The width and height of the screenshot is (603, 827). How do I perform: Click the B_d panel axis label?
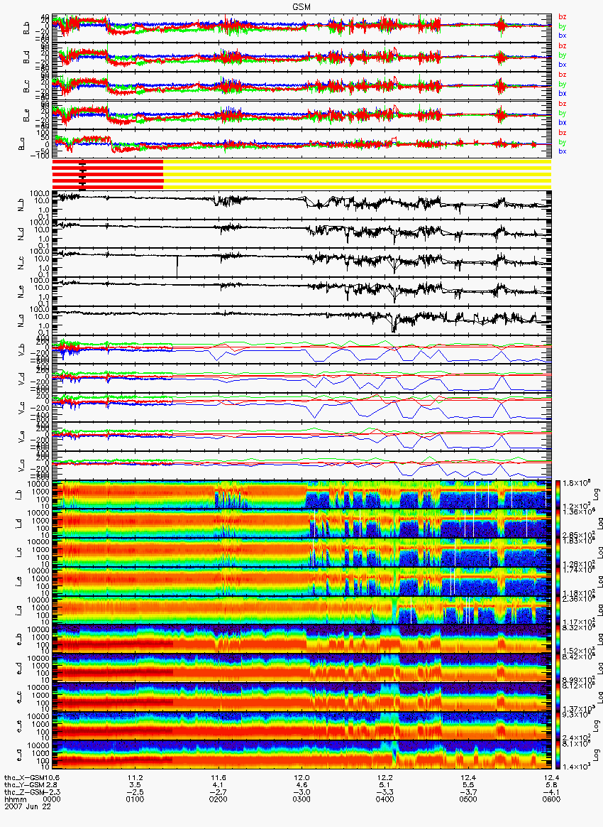pos(26,58)
